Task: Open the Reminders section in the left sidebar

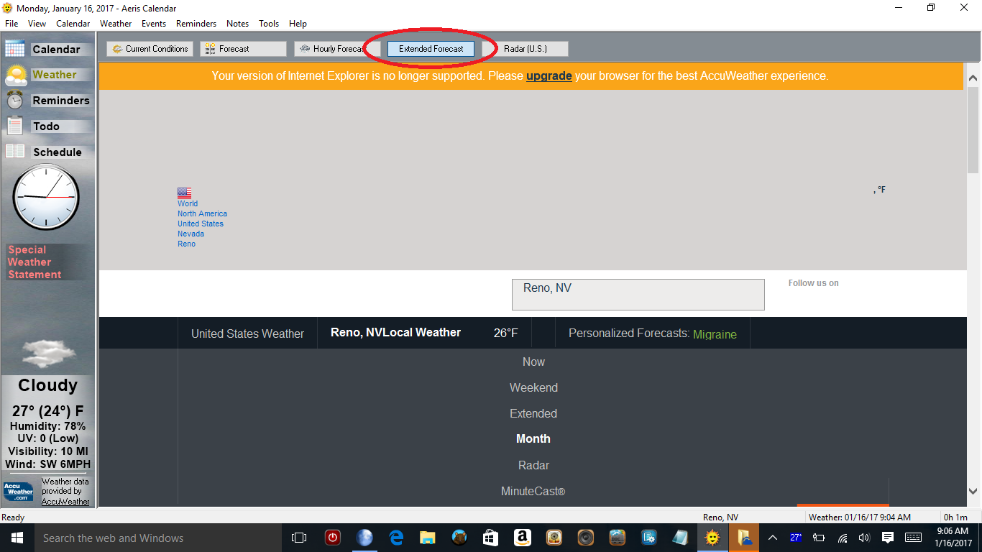Action: 49,101
